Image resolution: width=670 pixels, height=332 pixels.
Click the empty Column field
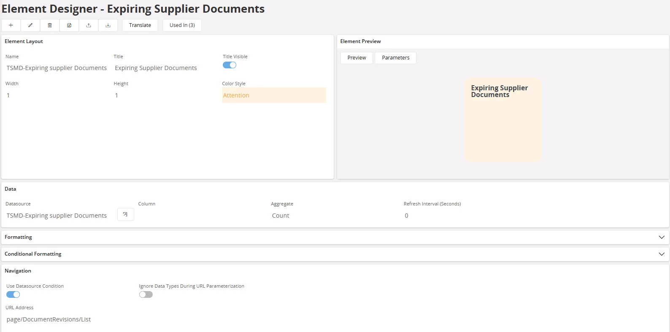point(202,216)
